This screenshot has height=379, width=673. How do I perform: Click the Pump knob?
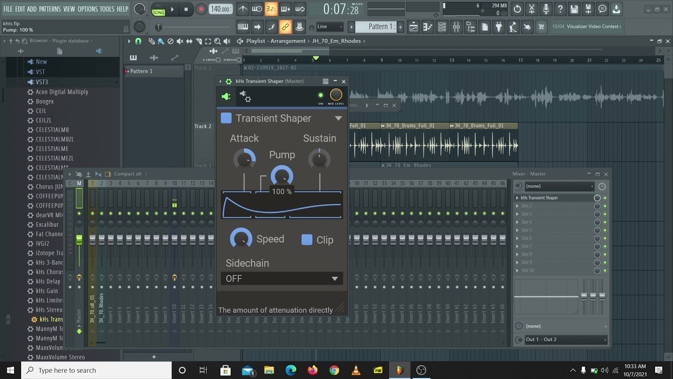click(282, 176)
